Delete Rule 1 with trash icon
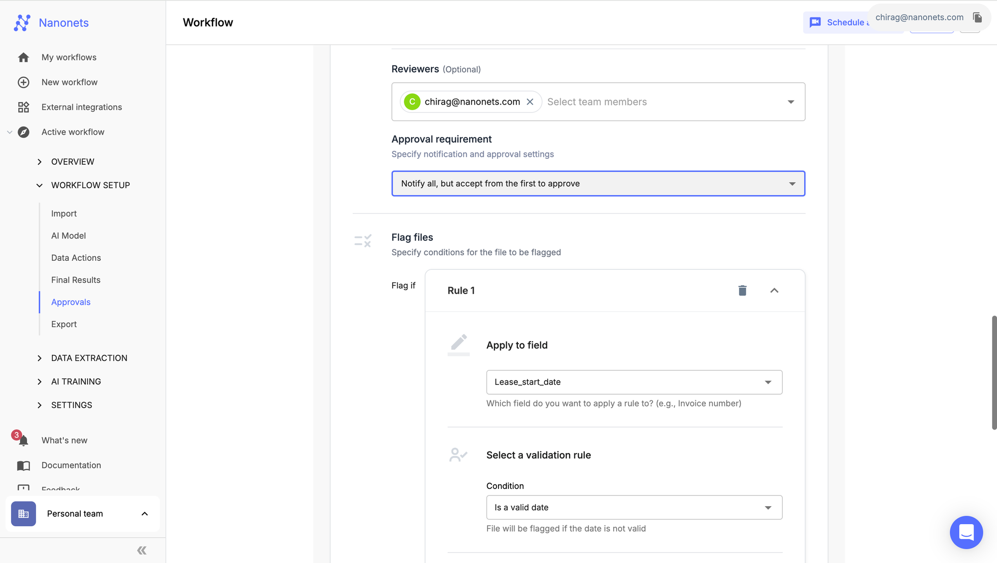The width and height of the screenshot is (997, 563). [742, 290]
